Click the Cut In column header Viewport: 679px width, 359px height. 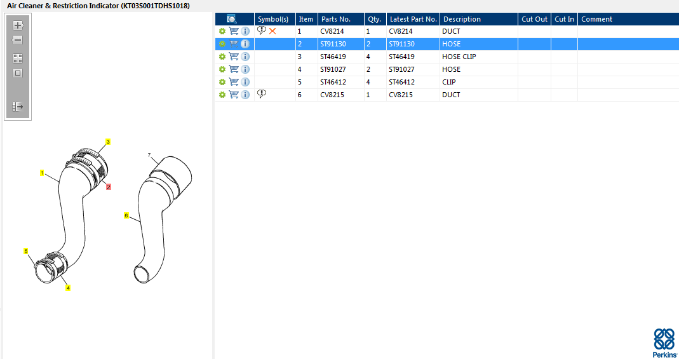tap(564, 19)
